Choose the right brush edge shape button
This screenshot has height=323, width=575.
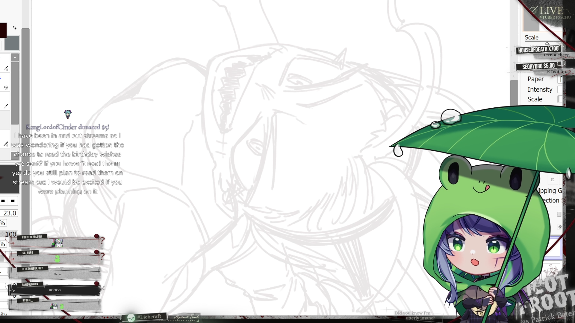click(x=13, y=201)
